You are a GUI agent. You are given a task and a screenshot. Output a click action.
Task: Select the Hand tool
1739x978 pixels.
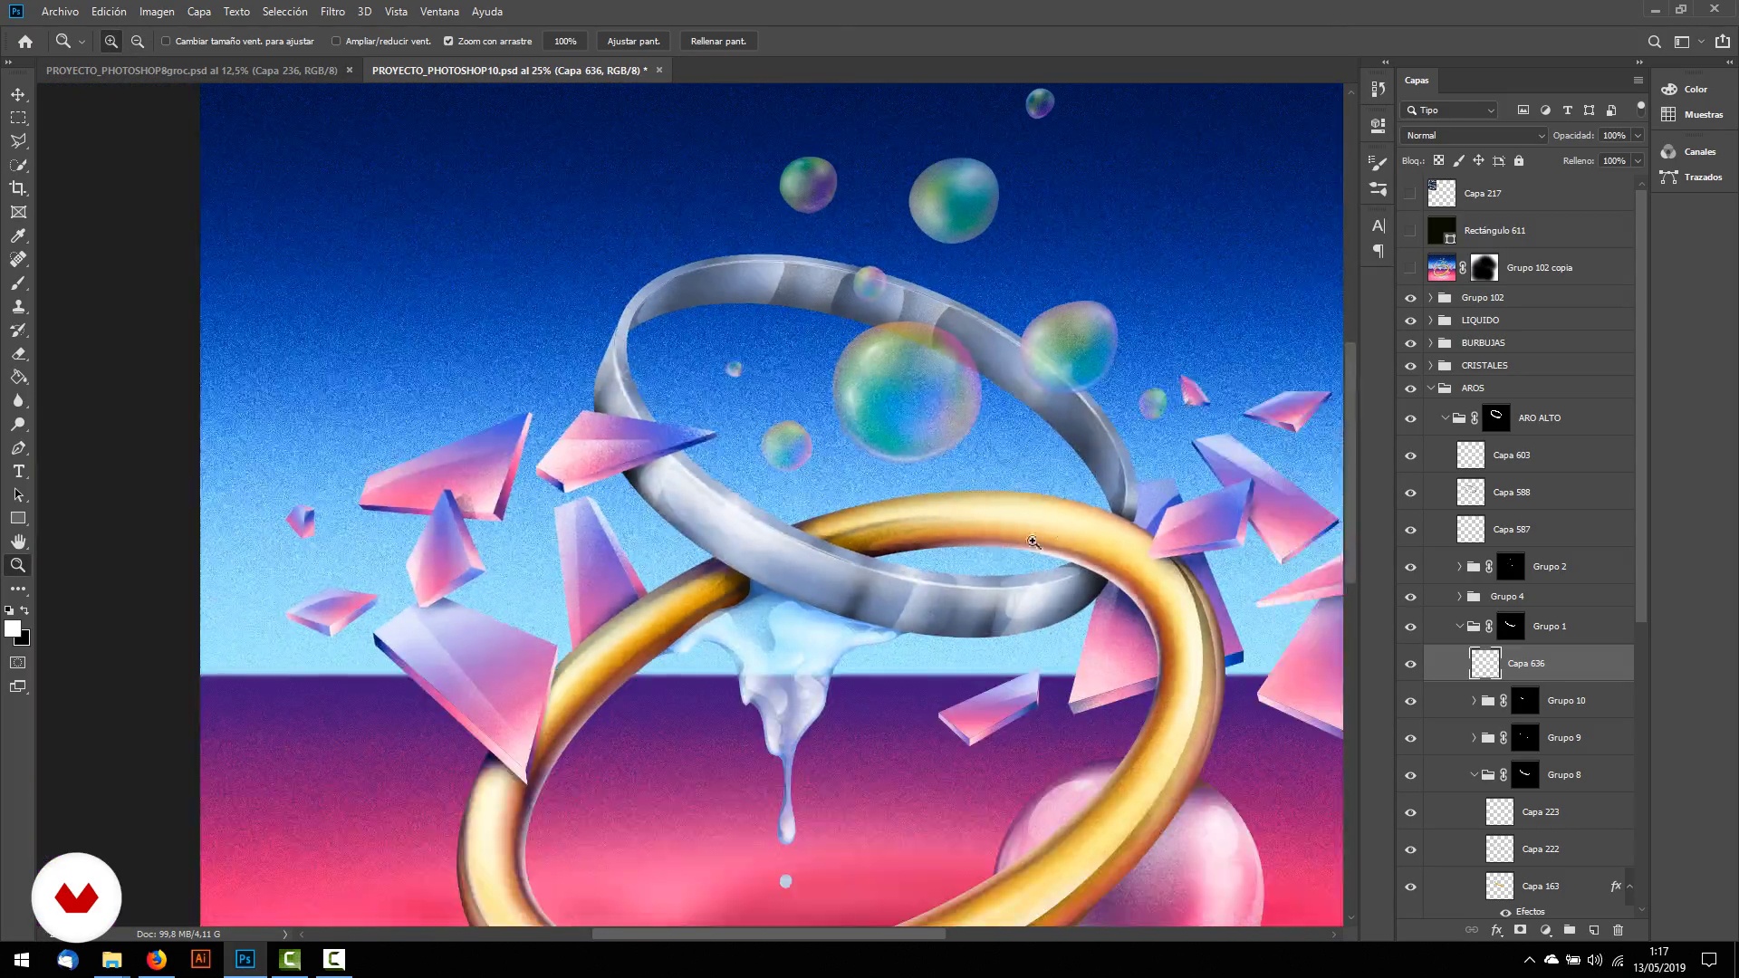point(18,542)
